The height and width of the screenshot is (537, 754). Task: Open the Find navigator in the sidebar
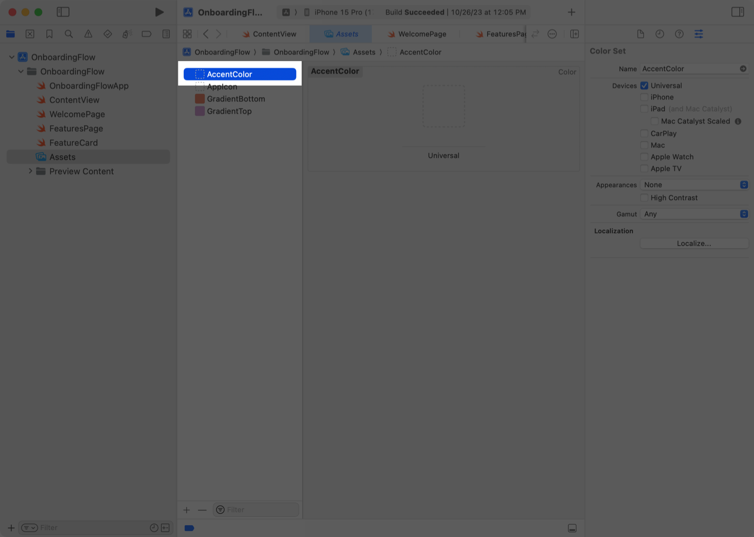coord(69,34)
